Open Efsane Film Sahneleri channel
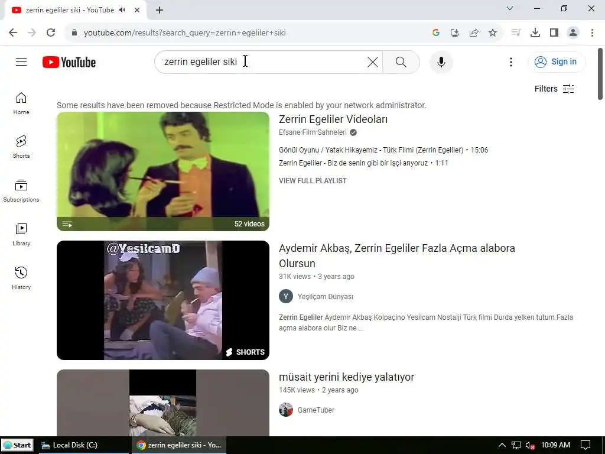Screen dimensions: 605x454 pyautogui.click(x=313, y=132)
